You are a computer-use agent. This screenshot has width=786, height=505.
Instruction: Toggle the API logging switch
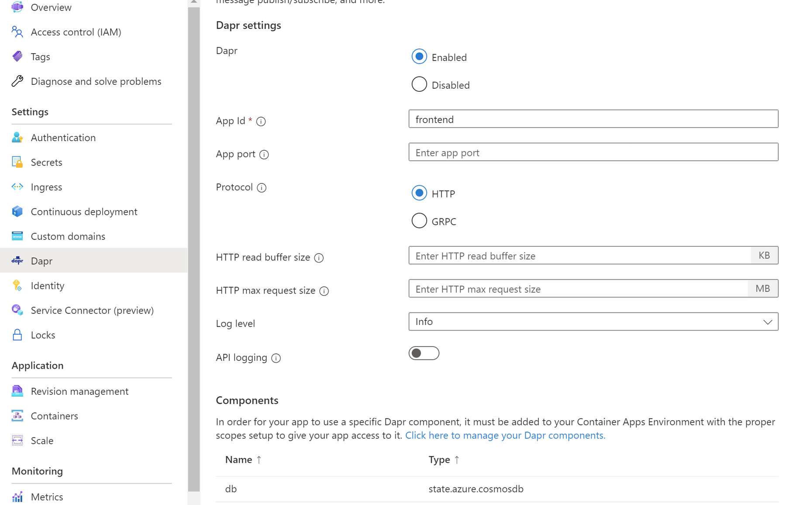coord(424,353)
